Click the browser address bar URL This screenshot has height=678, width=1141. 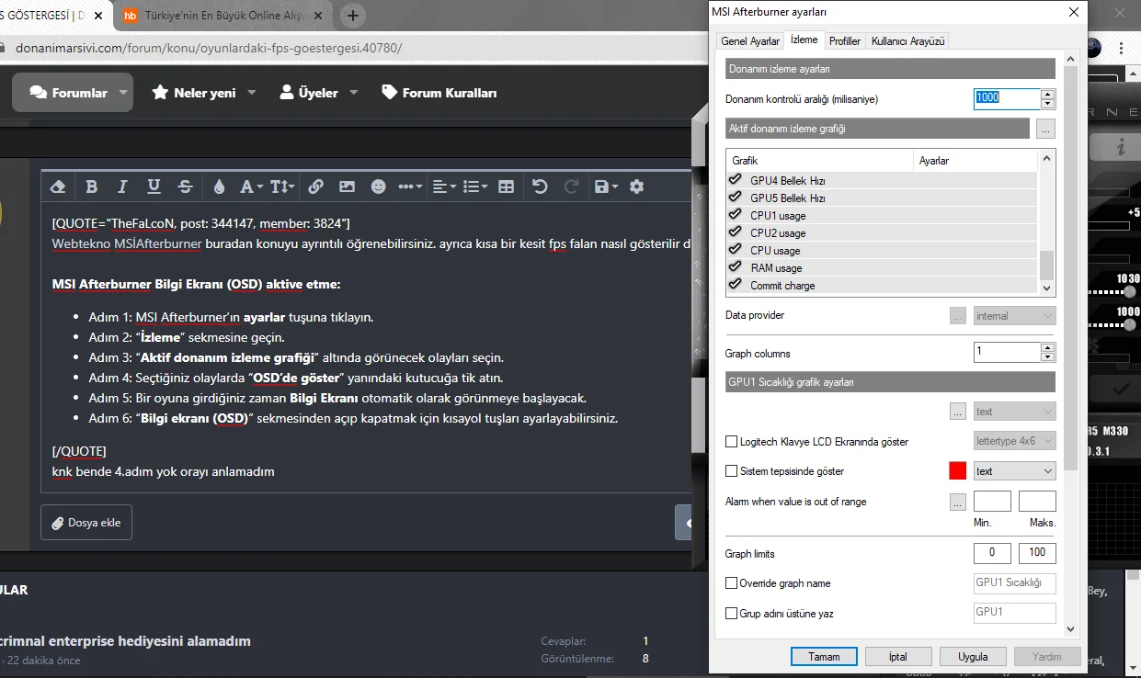click(x=209, y=48)
